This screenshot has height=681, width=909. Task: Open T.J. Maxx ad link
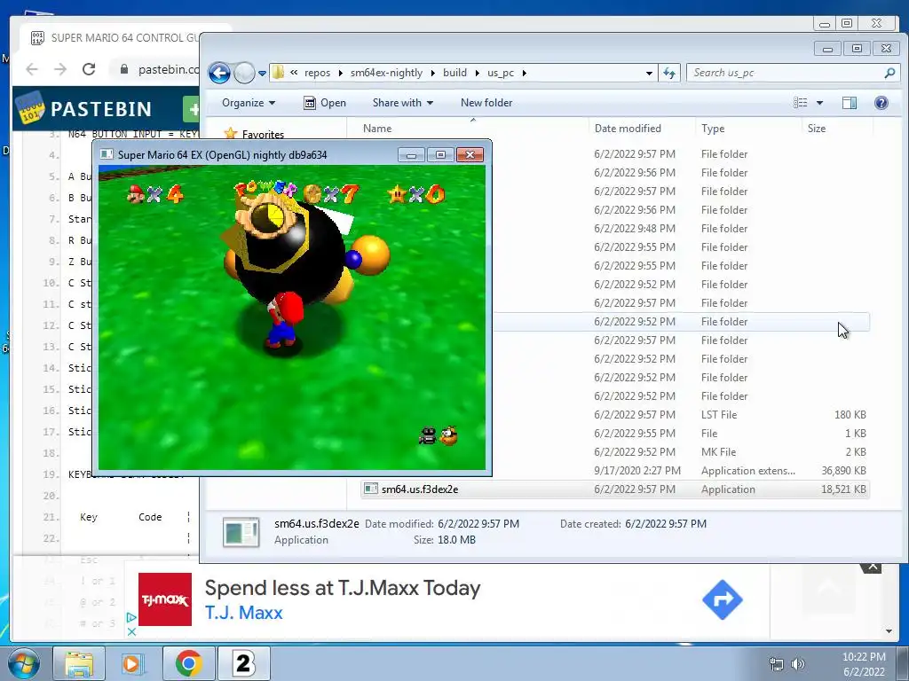243,613
